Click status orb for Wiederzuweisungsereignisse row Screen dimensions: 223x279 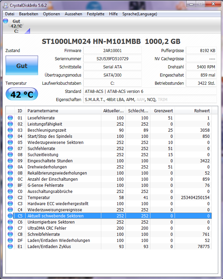tap(10, 210)
